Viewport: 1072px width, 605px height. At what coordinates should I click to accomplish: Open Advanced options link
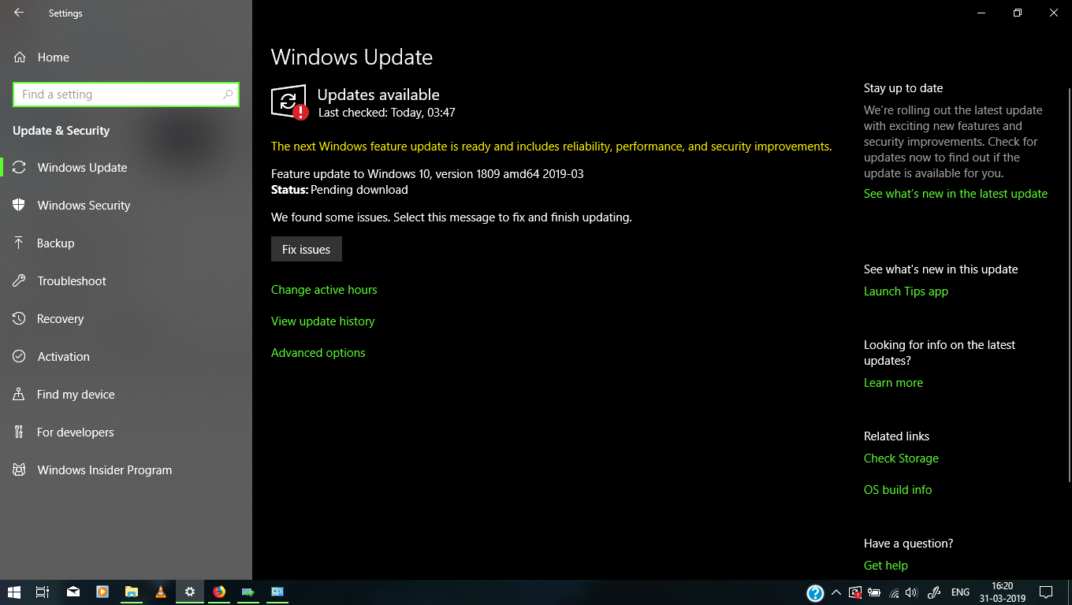[318, 353]
